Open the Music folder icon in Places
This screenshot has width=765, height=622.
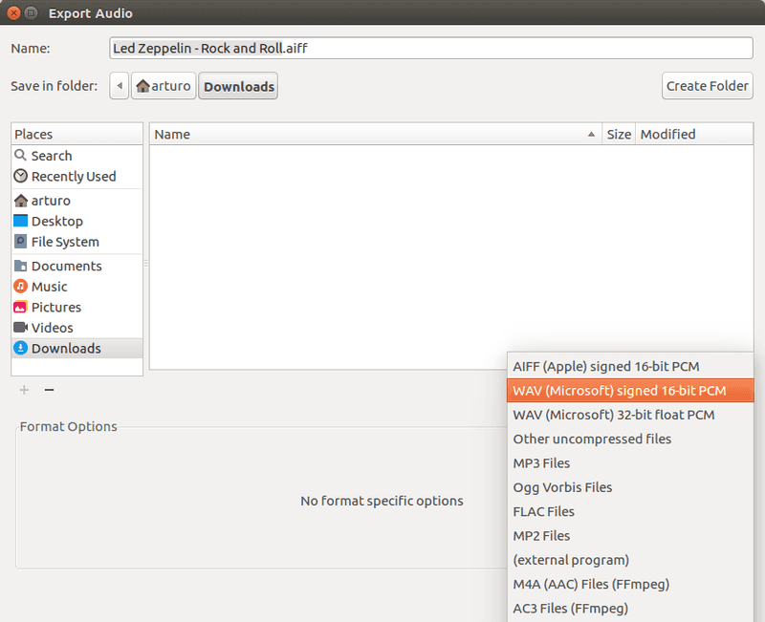click(21, 287)
